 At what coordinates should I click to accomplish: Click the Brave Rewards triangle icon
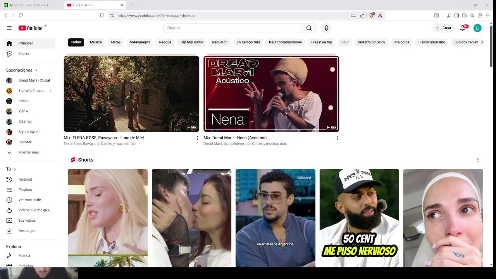click(380, 15)
